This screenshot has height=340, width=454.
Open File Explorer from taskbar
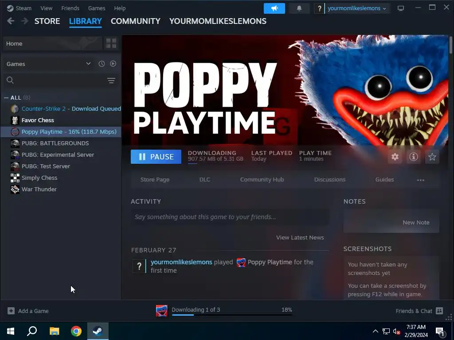click(54, 331)
